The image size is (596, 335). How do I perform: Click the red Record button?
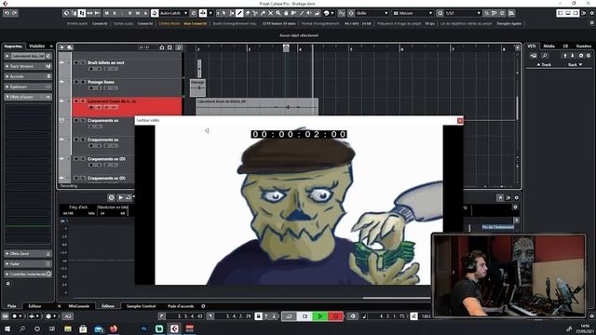(x=335, y=316)
